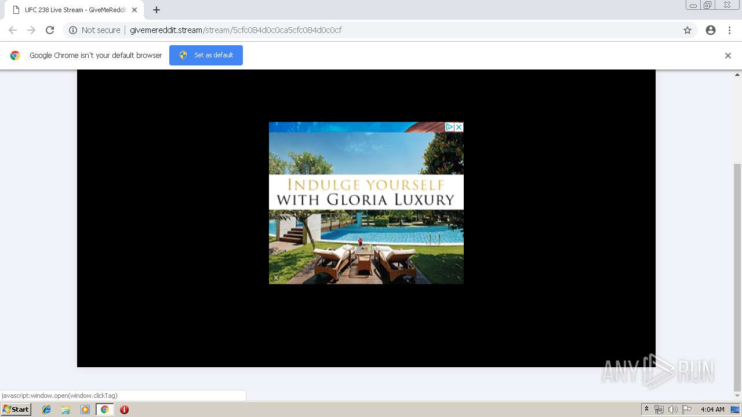Open the Chrome profile avatar
This screenshot has width=742, height=417.
click(711, 30)
